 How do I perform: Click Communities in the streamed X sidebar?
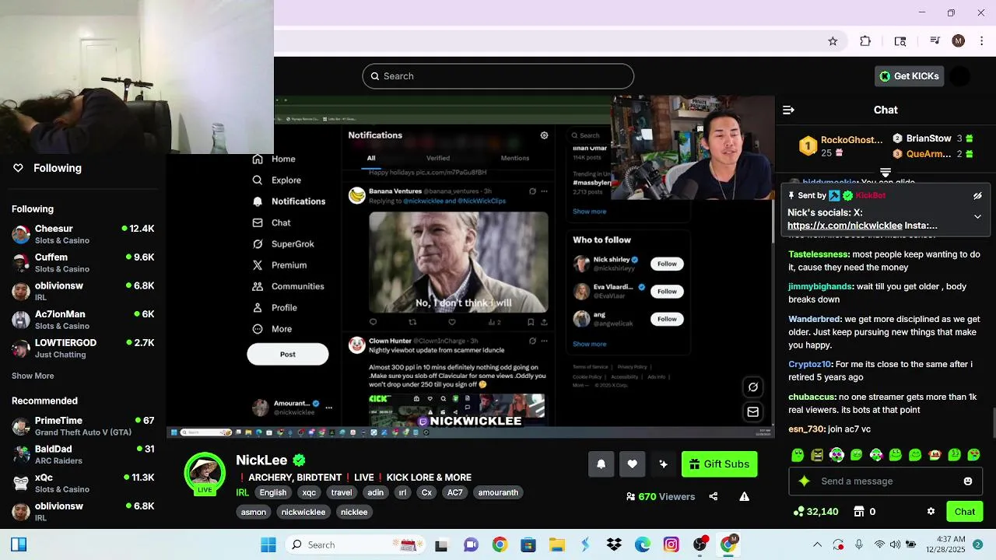[288, 286]
